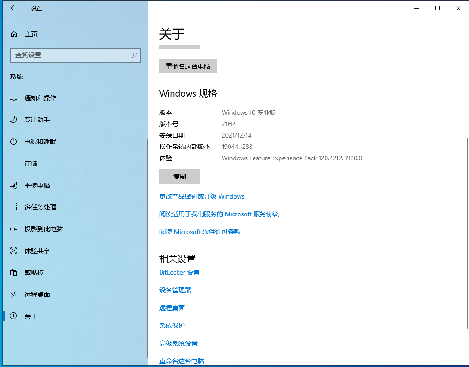
Task: Click the 存储 drive icon
Action: click(x=14, y=163)
